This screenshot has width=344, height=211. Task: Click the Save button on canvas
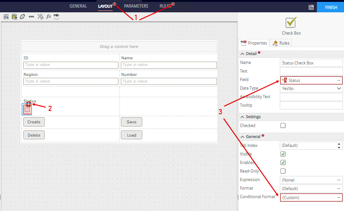tap(131, 122)
